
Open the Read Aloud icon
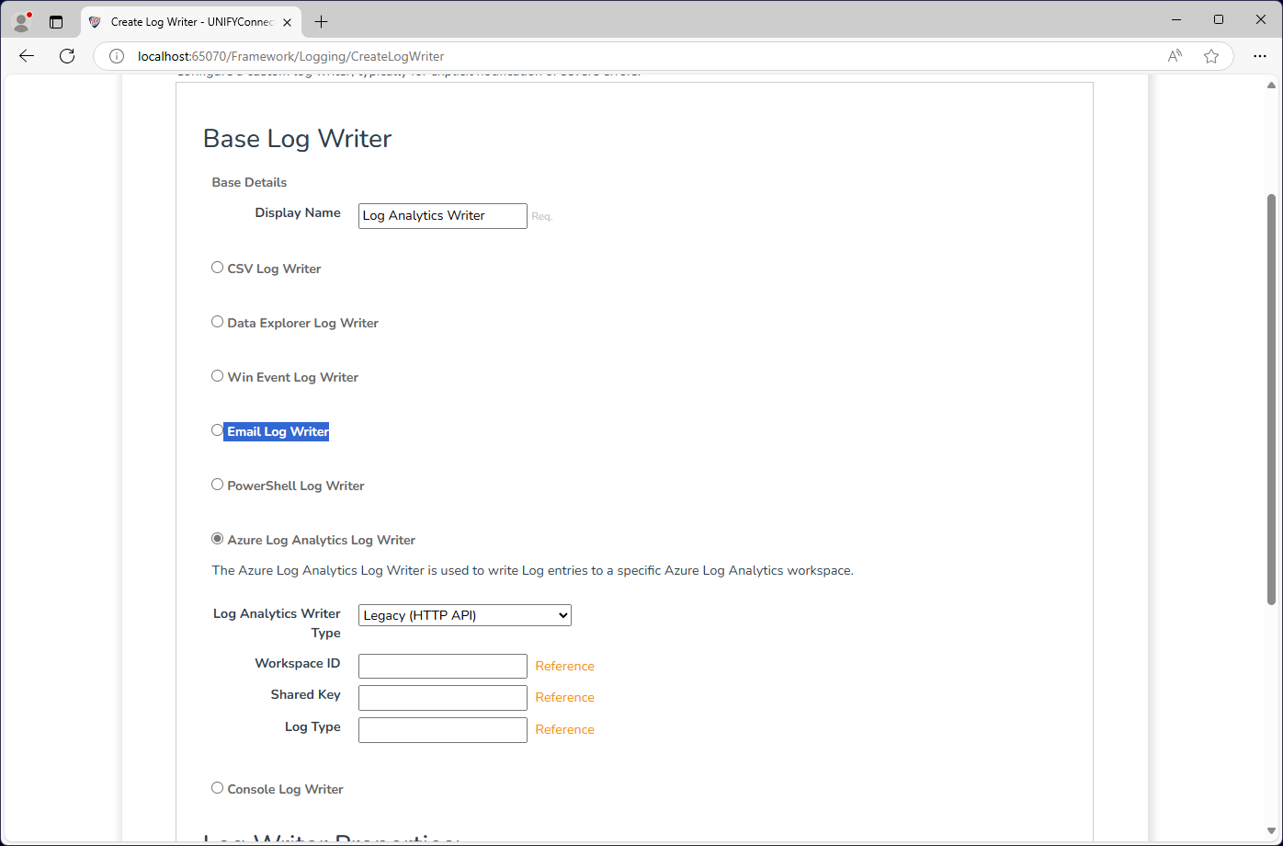click(x=1175, y=56)
